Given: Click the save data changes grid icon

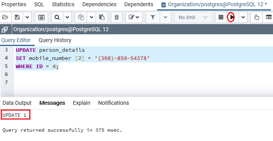Looking at the screenshot, I should click(x=41, y=17).
